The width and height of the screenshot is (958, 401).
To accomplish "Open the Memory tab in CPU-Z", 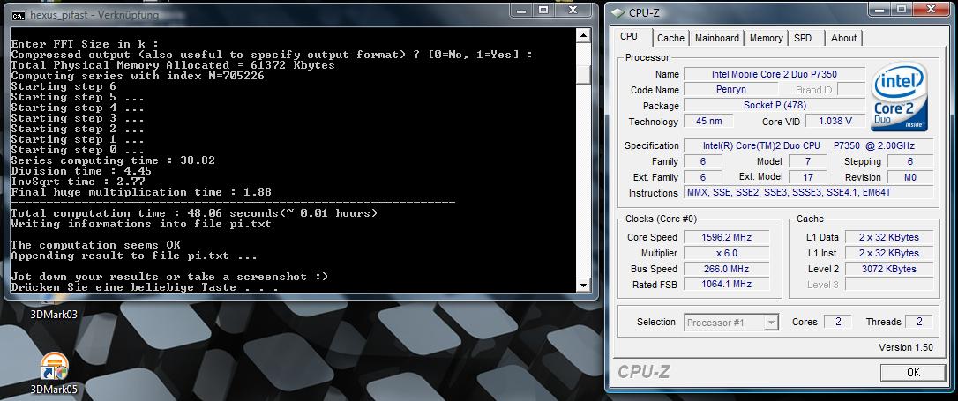I will click(767, 38).
